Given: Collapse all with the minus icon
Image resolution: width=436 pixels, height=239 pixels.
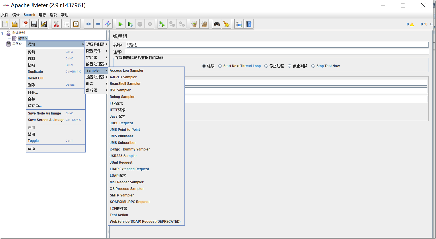Looking at the screenshot, I should [98, 24].
